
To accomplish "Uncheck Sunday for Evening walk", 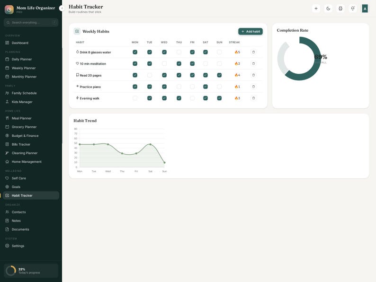I will click(x=219, y=98).
